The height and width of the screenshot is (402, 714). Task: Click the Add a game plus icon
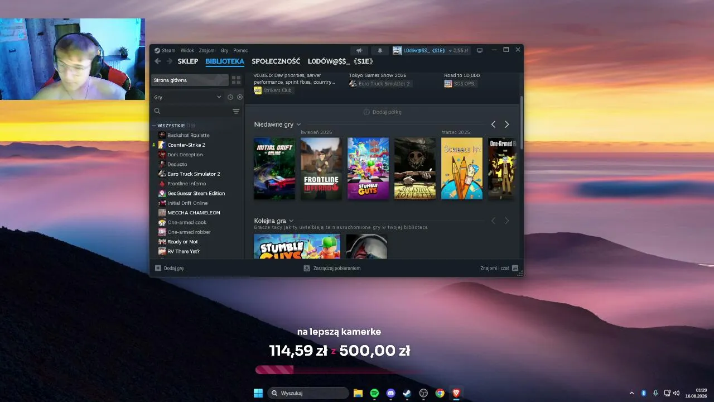(x=158, y=268)
